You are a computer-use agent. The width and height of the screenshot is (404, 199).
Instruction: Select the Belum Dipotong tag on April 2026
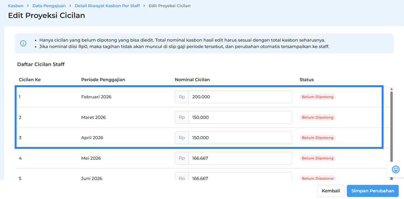click(x=317, y=138)
